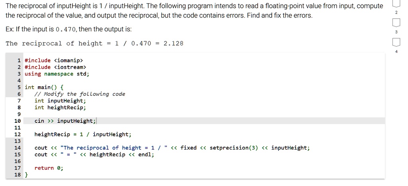Click line number 11 in the gutter
This screenshot has width=408, height=186.
click(17, 128)
